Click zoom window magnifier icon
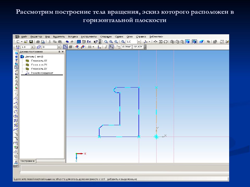 click(x=106, y=42)
